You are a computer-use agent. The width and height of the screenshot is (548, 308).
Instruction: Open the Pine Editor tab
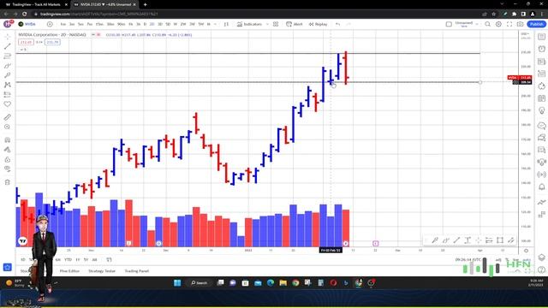point(69,271)
